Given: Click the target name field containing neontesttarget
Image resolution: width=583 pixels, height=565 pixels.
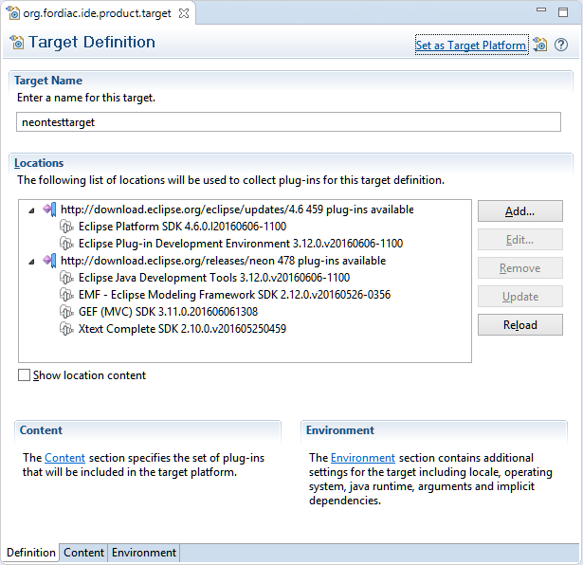Looking at the screenshot, I should (288, 122).
